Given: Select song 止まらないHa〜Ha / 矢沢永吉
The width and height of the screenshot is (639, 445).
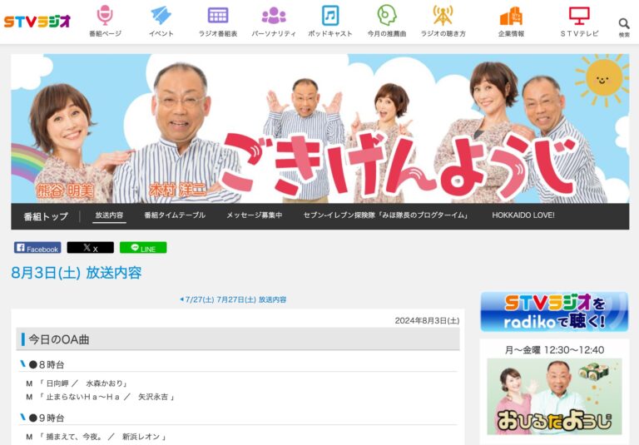Looking at the screenshot, I should 100,397.
